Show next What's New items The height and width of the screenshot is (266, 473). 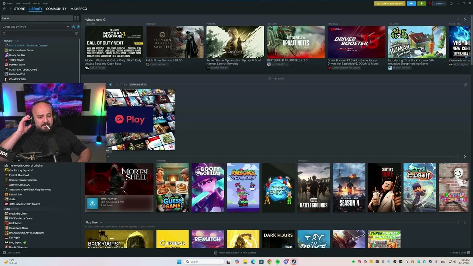[x=465, y=20]
